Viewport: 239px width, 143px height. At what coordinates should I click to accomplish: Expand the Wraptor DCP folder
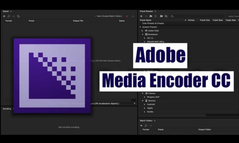click(145, 97)
